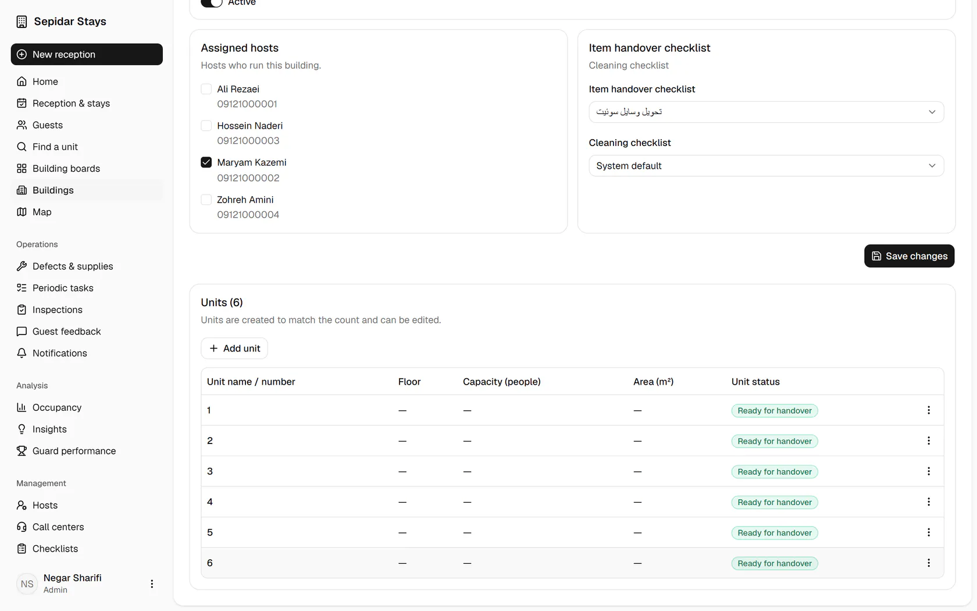
Task: Open the Item handover checklist dropdown
Action: click(766, 112)
